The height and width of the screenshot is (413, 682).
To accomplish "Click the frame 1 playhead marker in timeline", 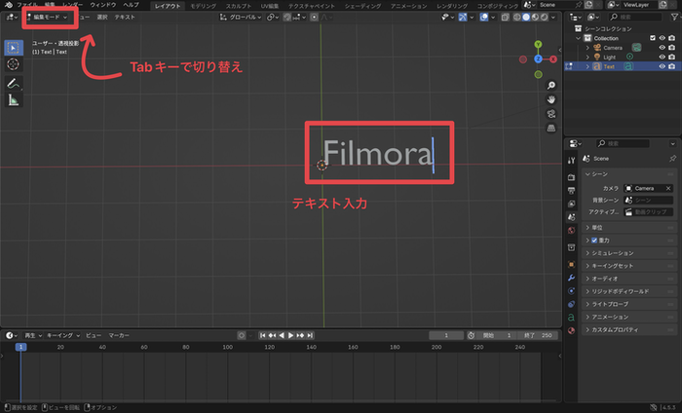I will pos(20,346).
